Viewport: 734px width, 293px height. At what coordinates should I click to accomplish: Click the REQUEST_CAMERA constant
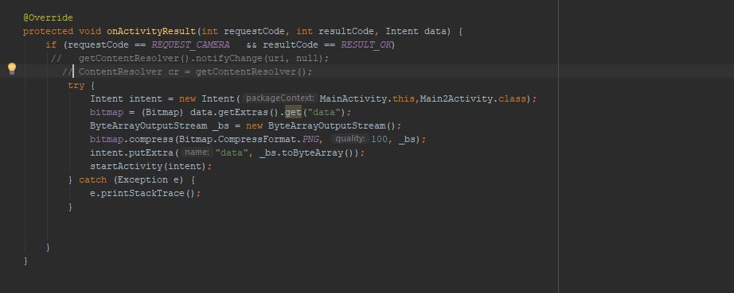190,44
